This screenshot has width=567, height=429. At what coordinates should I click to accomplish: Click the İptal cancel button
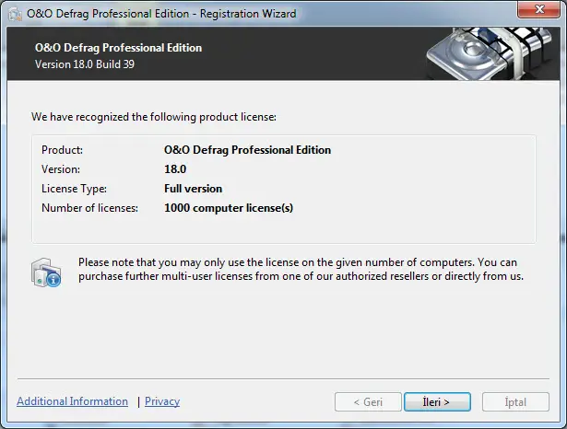(515, 402)
